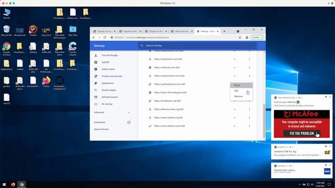This screenshot has width=335, height=188.
Task: Switch to the fourth Chrome tab
Action: tap(182, 31)
